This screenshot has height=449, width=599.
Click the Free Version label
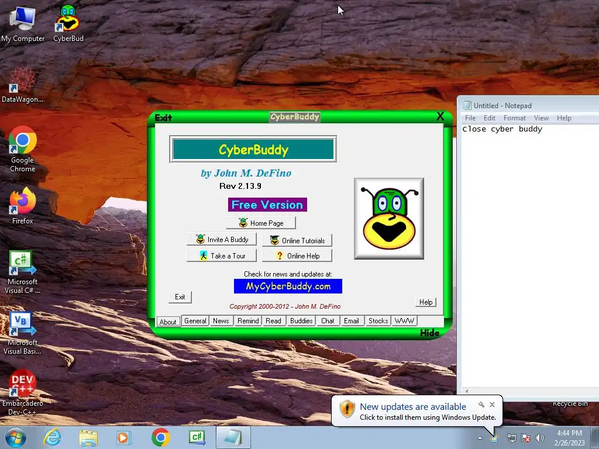click(267, 205)
